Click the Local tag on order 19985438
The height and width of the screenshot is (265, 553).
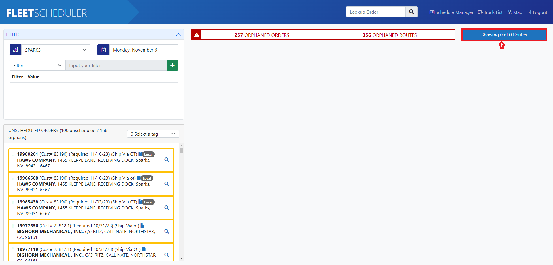click(x=148, y=202)
